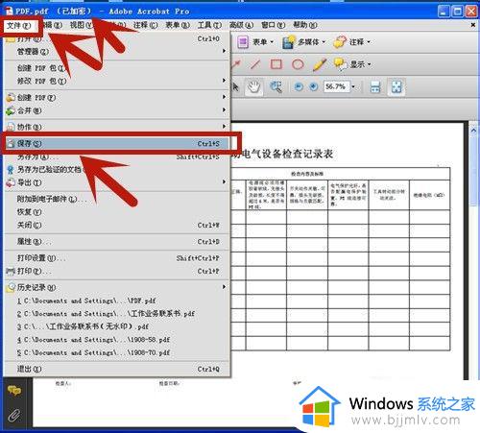Screen dimensions: 480x433
Task: Click the fit one full page icon
Action: coord(396,86)
